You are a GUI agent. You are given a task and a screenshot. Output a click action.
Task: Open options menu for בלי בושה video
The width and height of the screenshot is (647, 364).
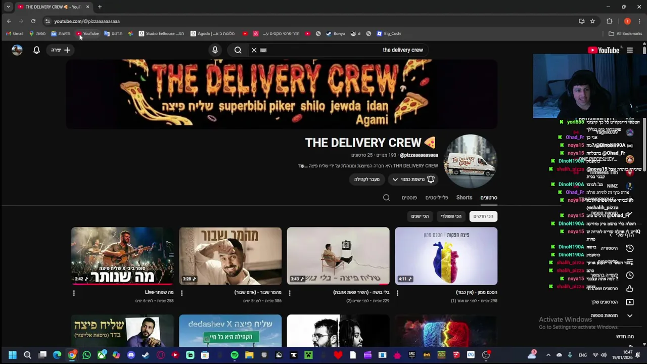pos(290,293)
